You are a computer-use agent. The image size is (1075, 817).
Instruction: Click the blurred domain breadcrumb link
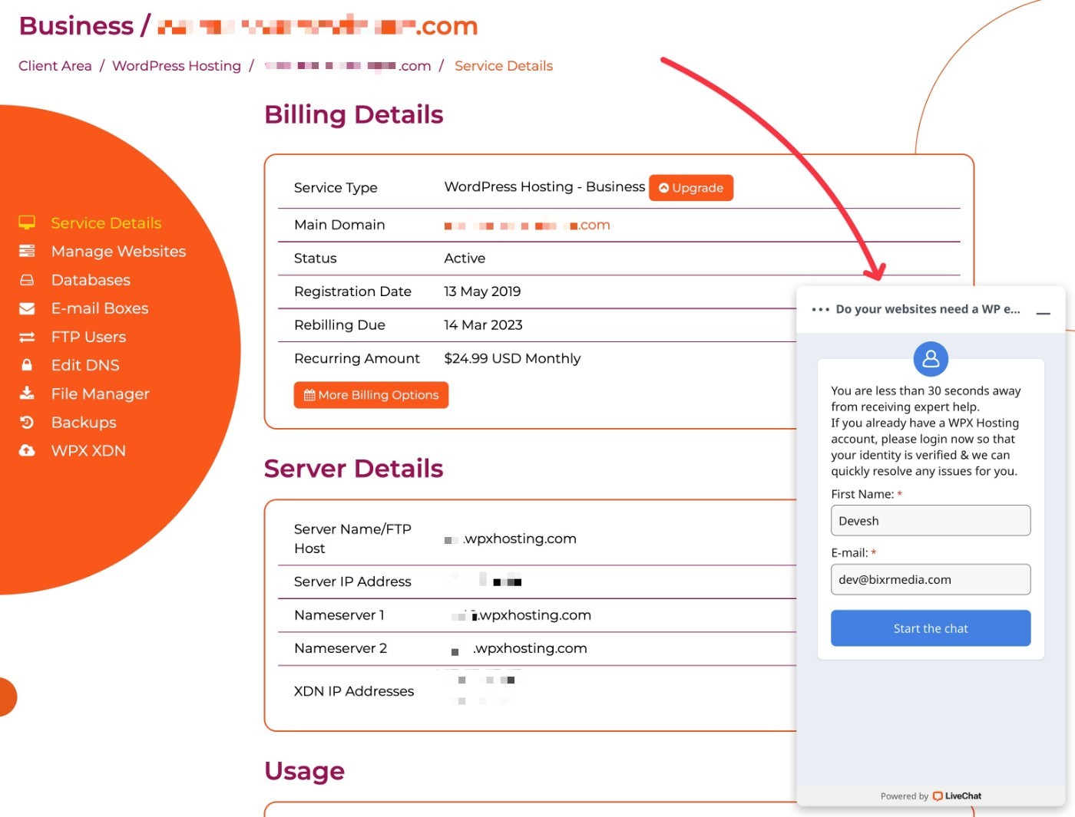tap(348, 66)
